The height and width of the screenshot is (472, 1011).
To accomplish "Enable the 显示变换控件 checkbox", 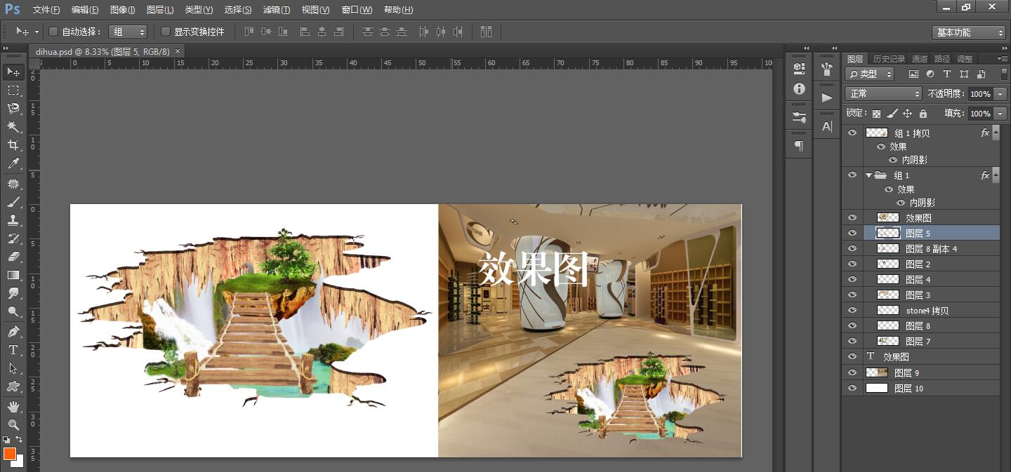I will 166,32.
